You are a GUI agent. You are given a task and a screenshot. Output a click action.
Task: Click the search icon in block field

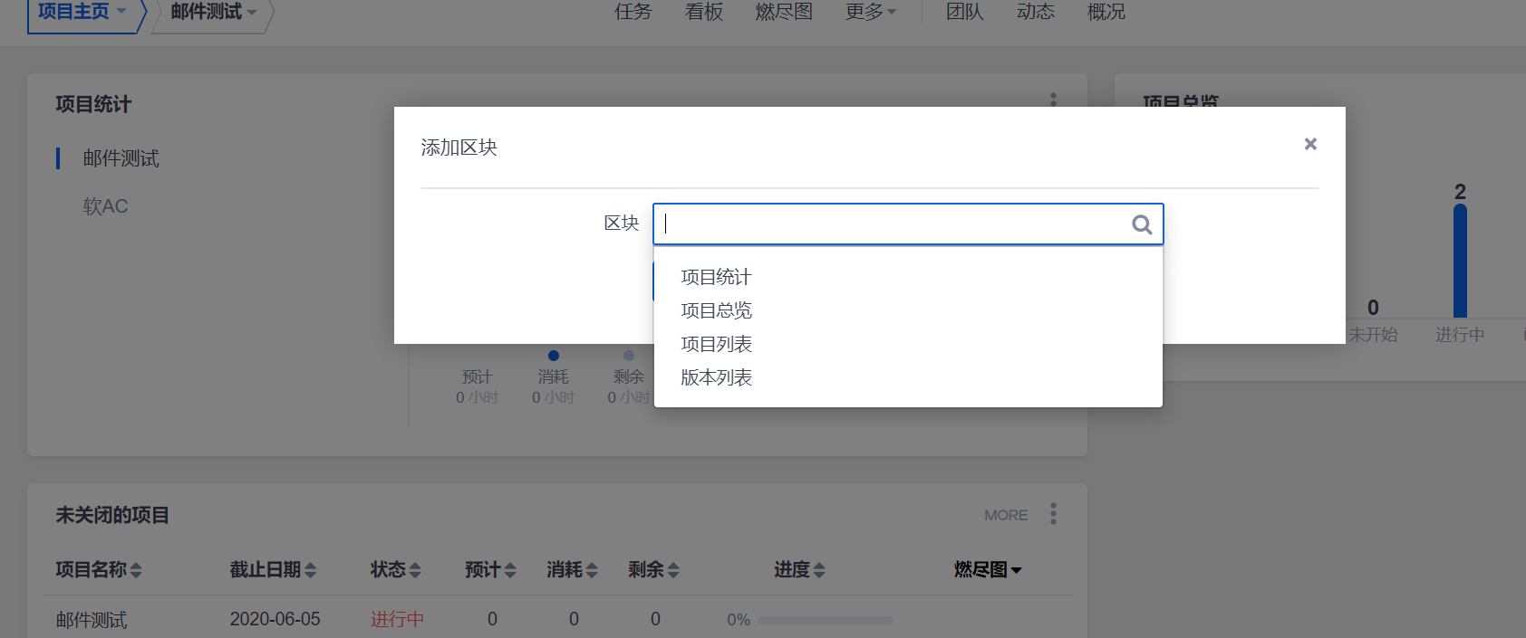(1142, 224)
